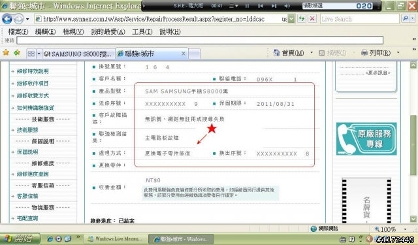Select the 聯強e城市 taskbar window button

(181, 239)
